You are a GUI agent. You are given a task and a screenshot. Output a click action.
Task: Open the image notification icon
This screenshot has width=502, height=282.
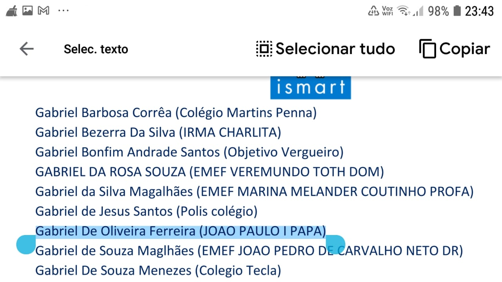(27, 11)
